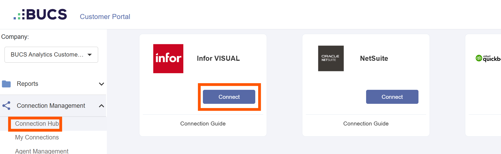Connect to Infor VISUAL
Image resolution: width=501 pixels, height=154 pixels.
click(229, 97)
